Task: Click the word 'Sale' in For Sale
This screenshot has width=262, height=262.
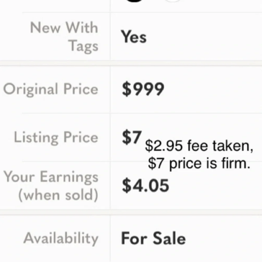Action: click(169, 238)
